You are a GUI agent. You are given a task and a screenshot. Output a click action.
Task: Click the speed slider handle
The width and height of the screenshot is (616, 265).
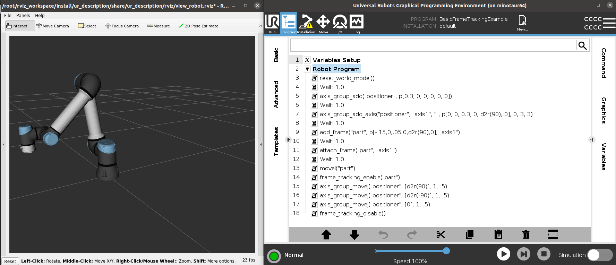(x=446, y=251)
